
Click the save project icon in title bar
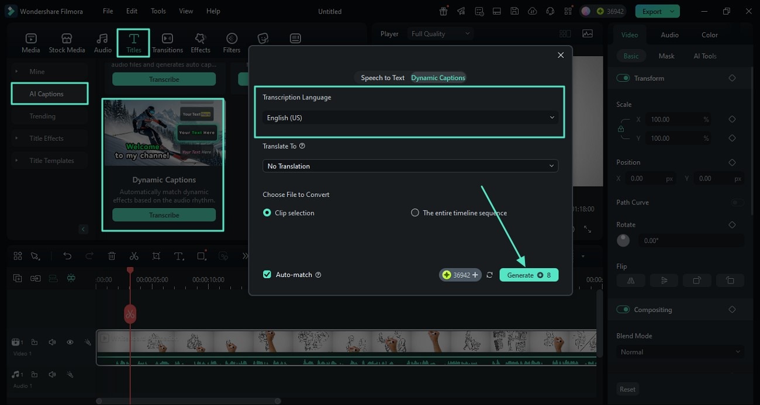514,11
